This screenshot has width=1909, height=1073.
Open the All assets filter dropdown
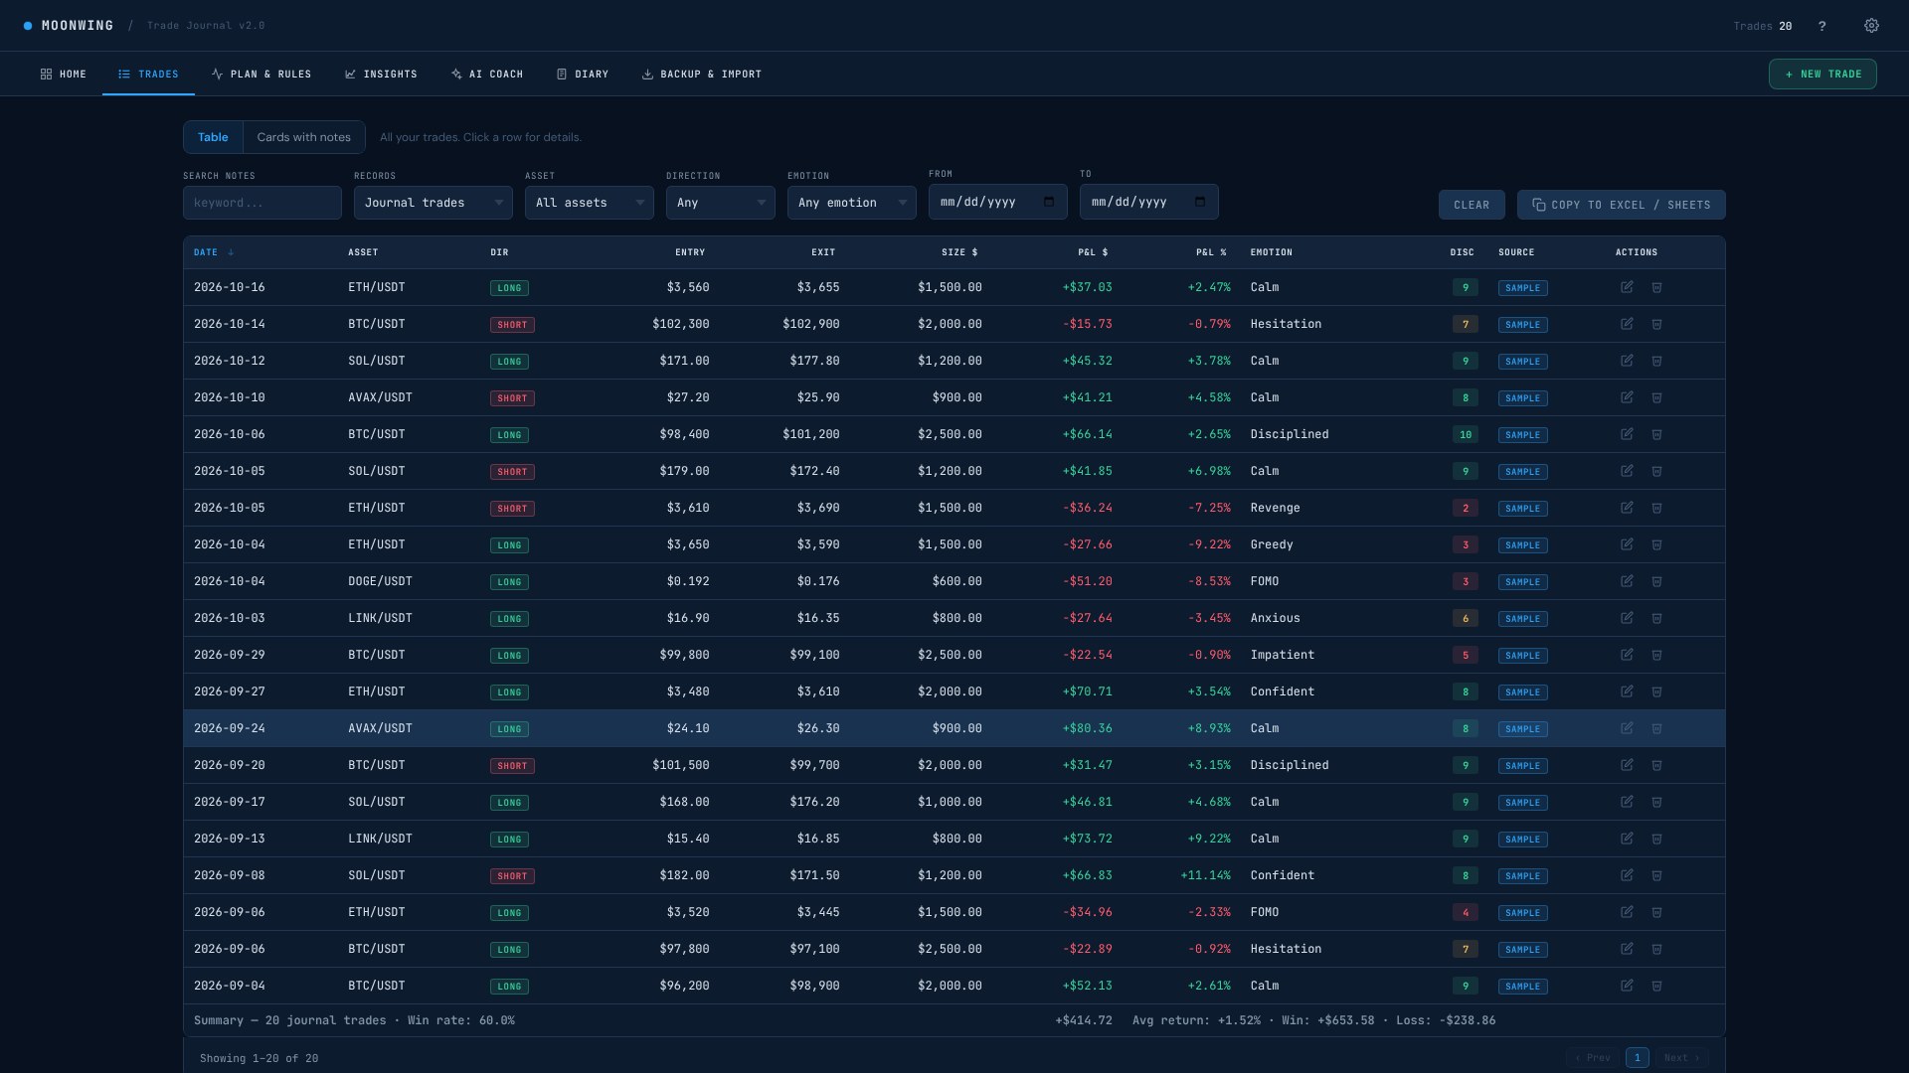coord(590,203)
